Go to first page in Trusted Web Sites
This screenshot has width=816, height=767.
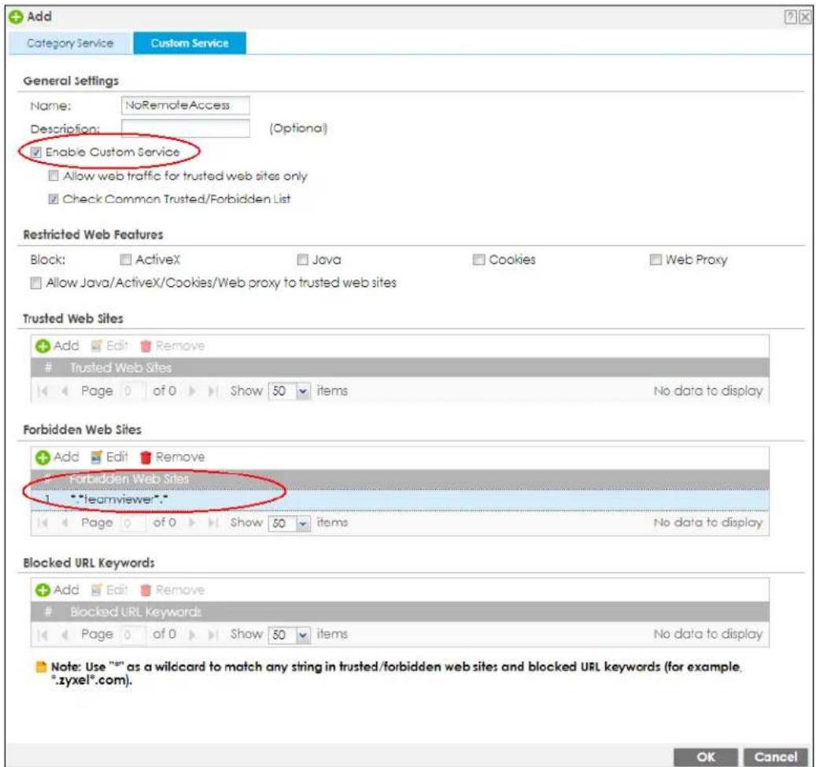tap(43, 391)
